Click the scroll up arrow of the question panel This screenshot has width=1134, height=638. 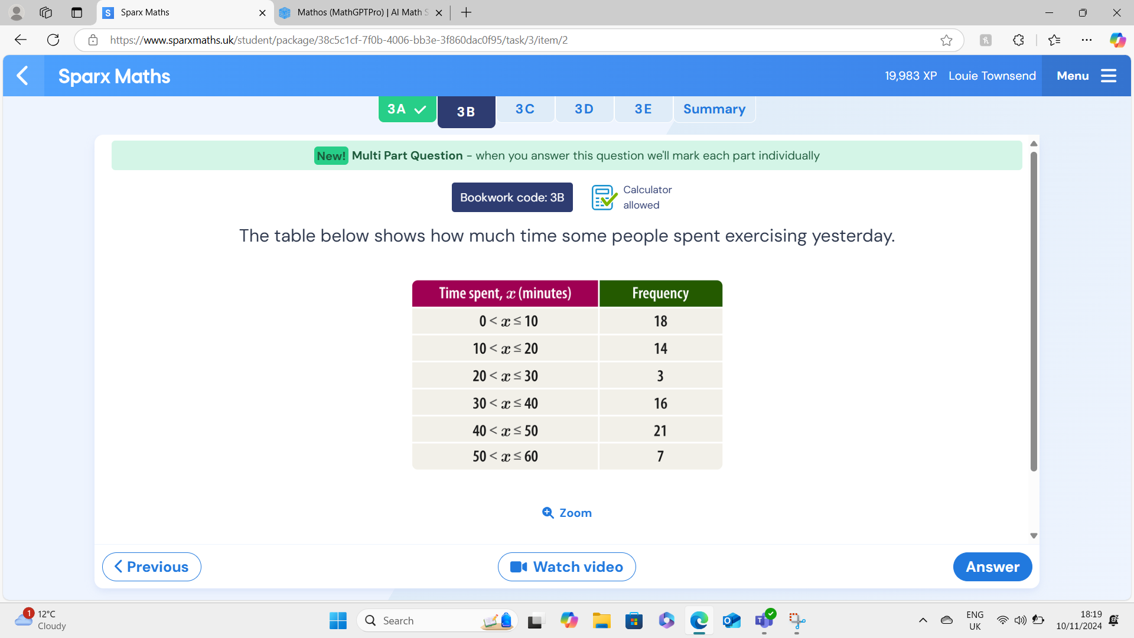[1034, 144]
